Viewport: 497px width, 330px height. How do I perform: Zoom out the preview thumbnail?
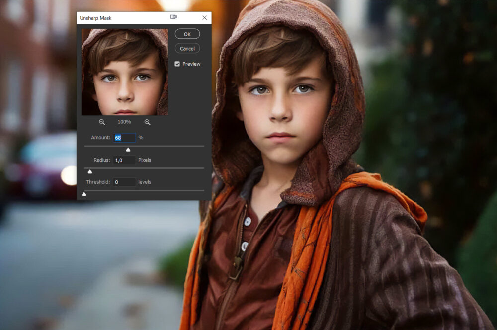tap(102, 122)
